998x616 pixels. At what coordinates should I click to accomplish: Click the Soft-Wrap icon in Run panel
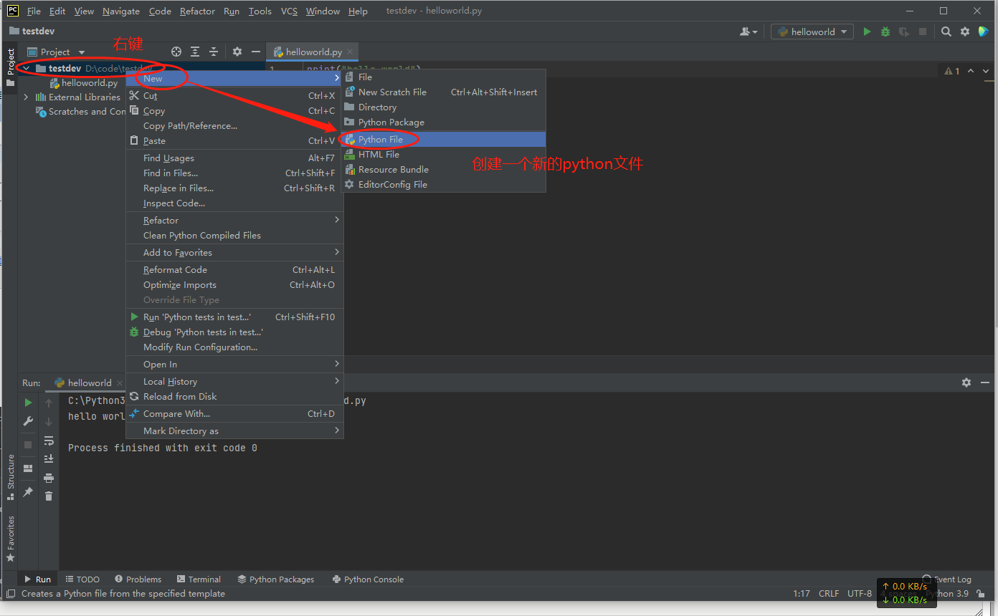(49, 441)
